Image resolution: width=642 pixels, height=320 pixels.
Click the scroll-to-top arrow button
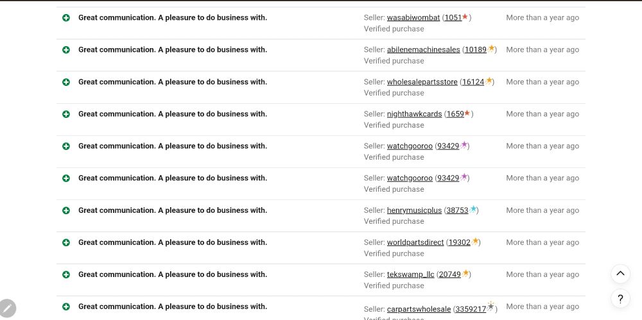[620, 274]
